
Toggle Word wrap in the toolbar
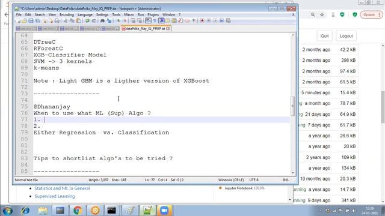(148, 21)
